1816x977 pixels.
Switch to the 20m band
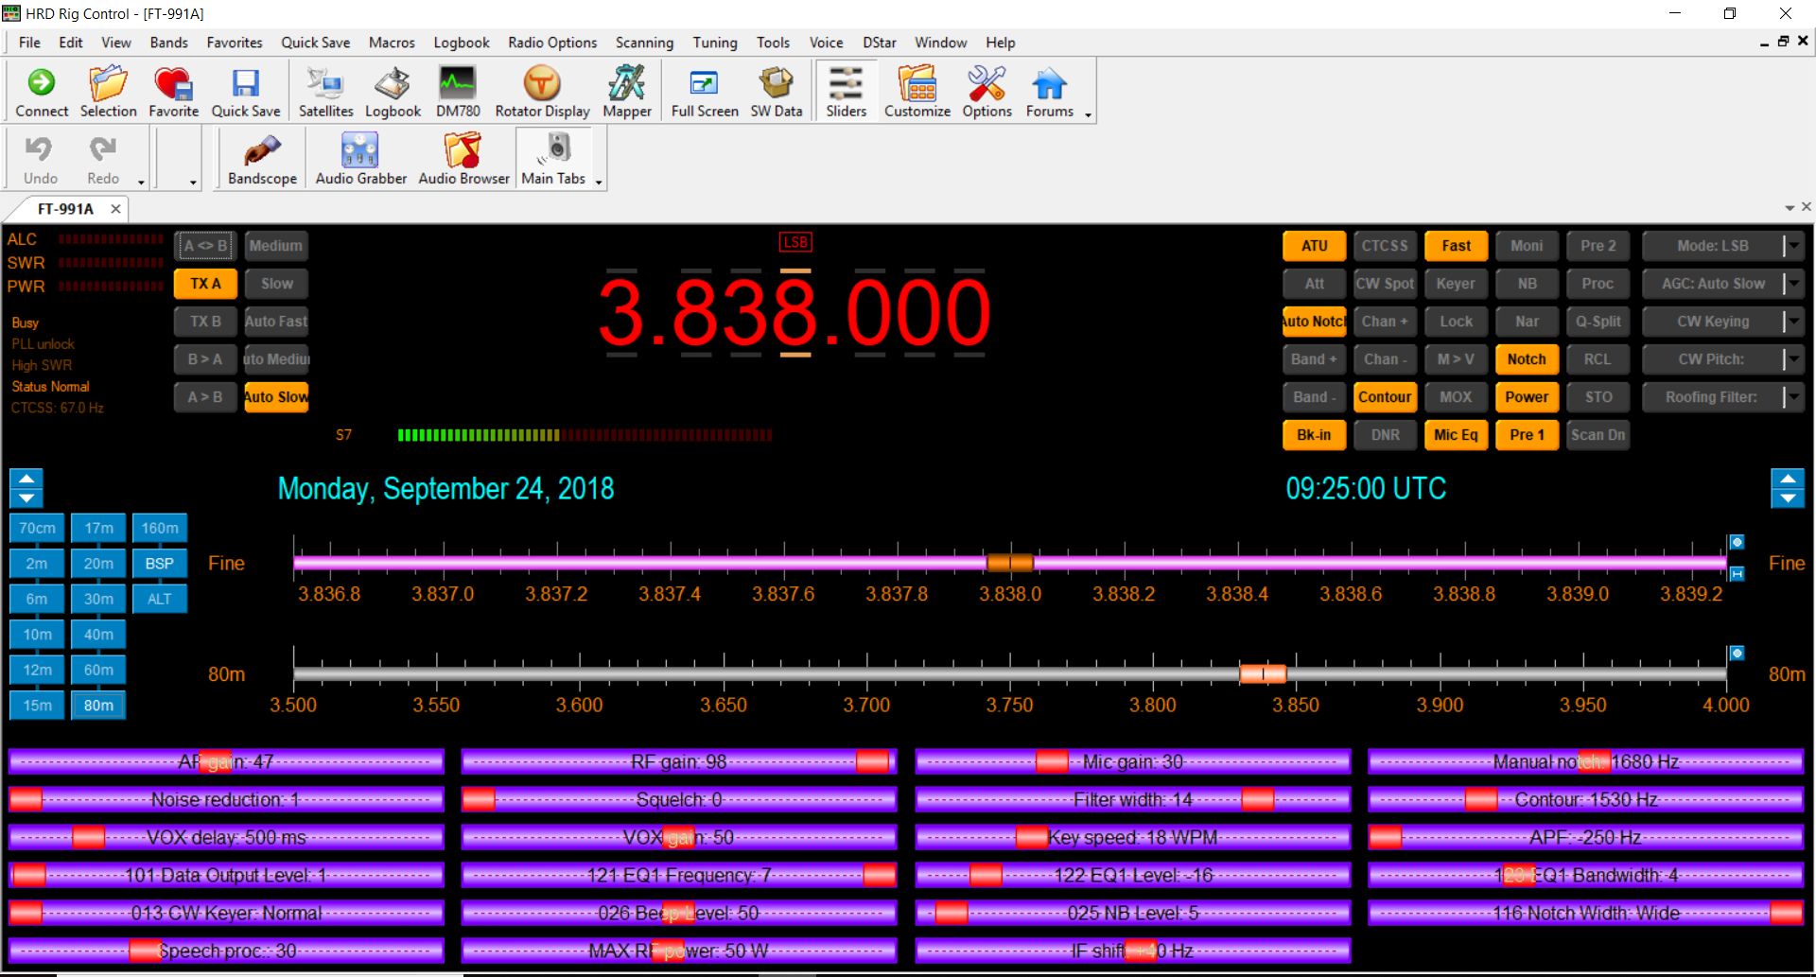pyautogui.click(x=98, y=564)
